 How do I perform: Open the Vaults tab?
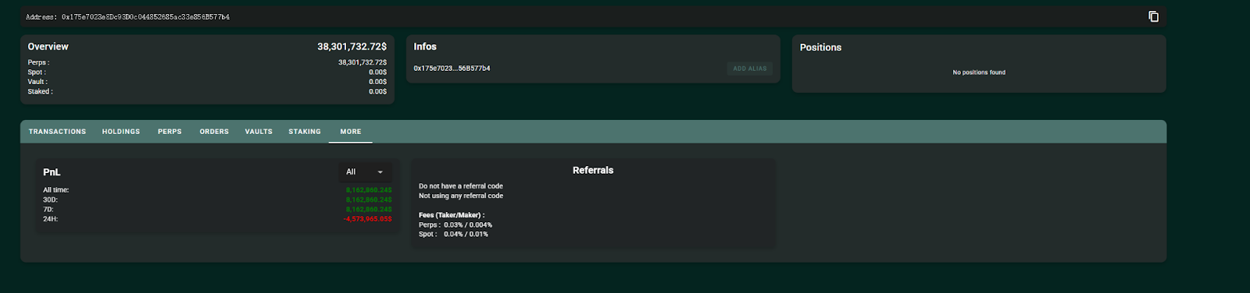click(259, 132)
